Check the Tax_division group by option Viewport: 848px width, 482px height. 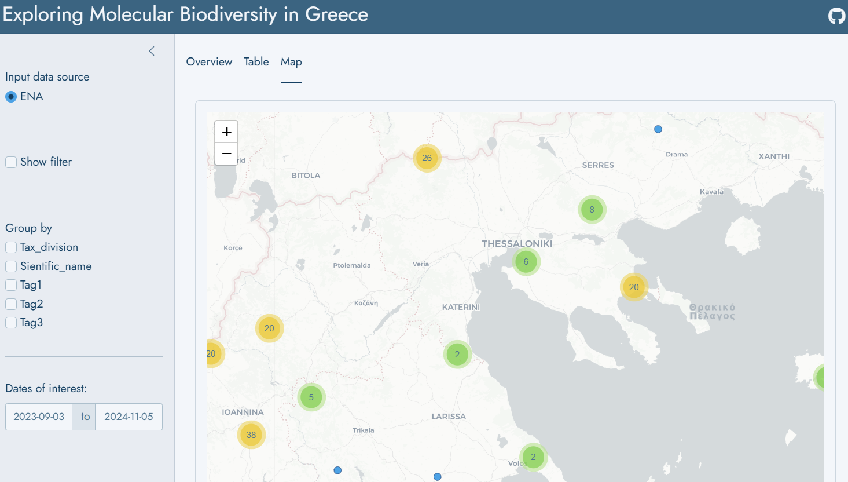(x=11, y=247)
